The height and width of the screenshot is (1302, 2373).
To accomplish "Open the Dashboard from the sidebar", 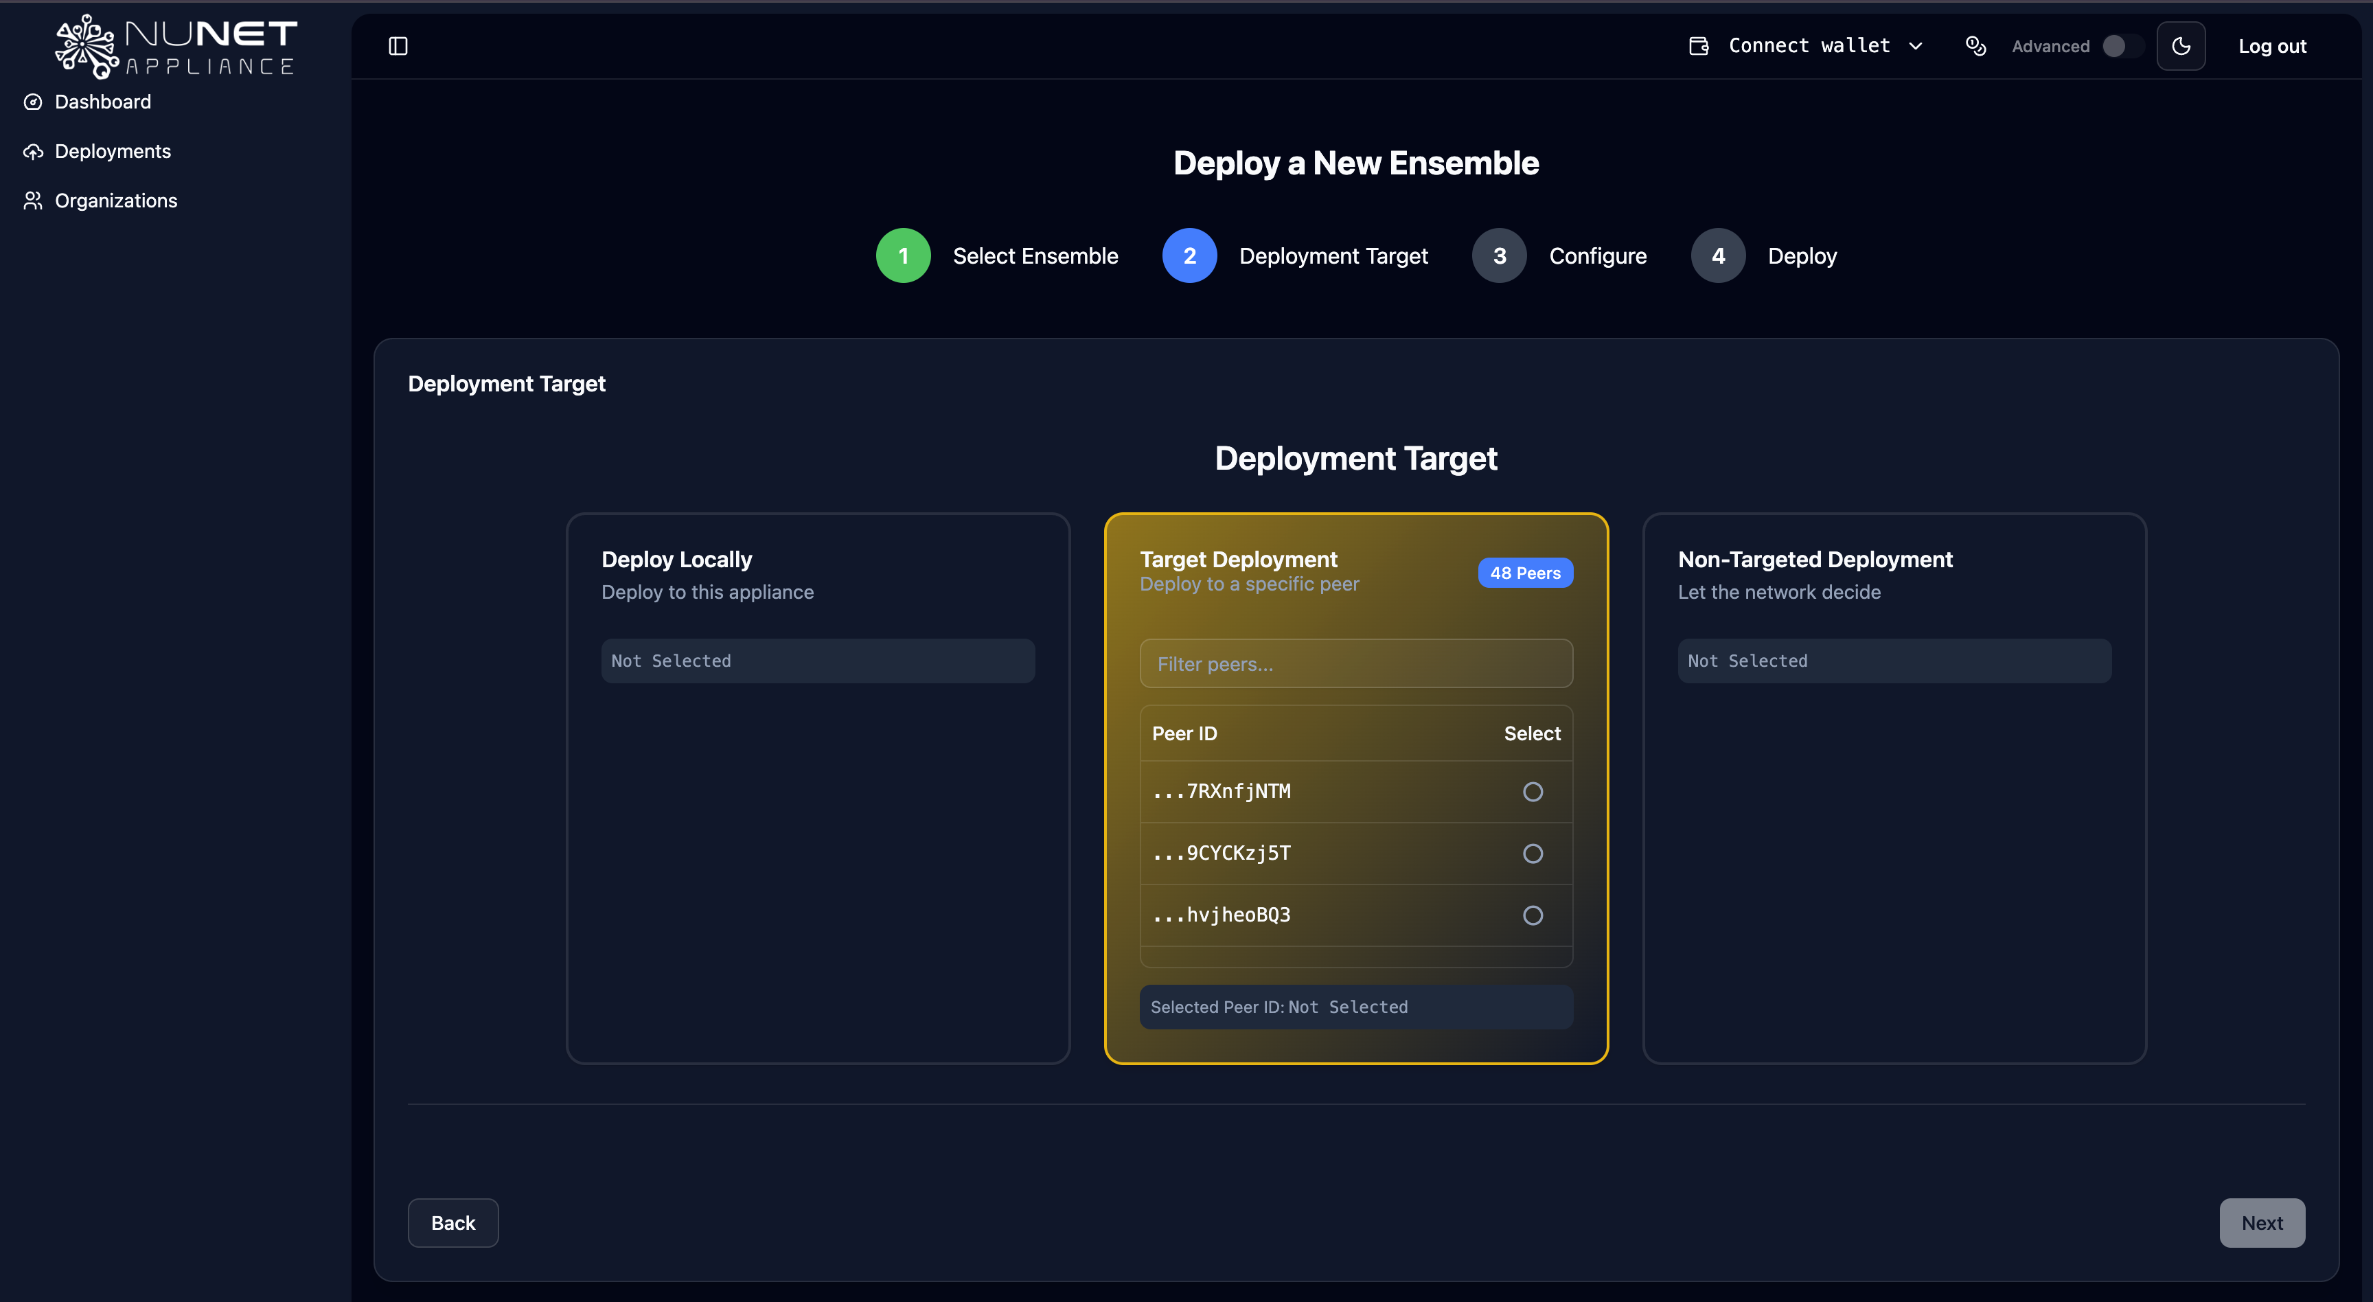I will [x=102, y=102].
